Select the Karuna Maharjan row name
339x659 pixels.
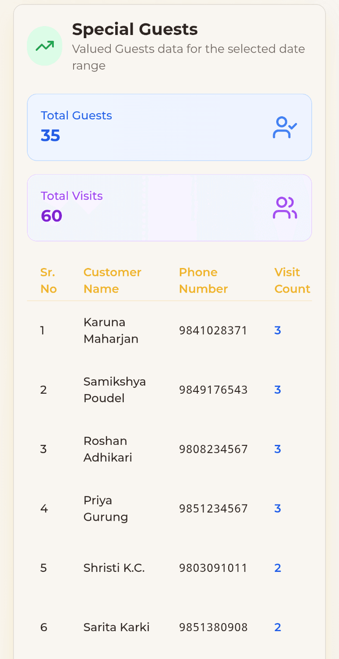[111, 330]
